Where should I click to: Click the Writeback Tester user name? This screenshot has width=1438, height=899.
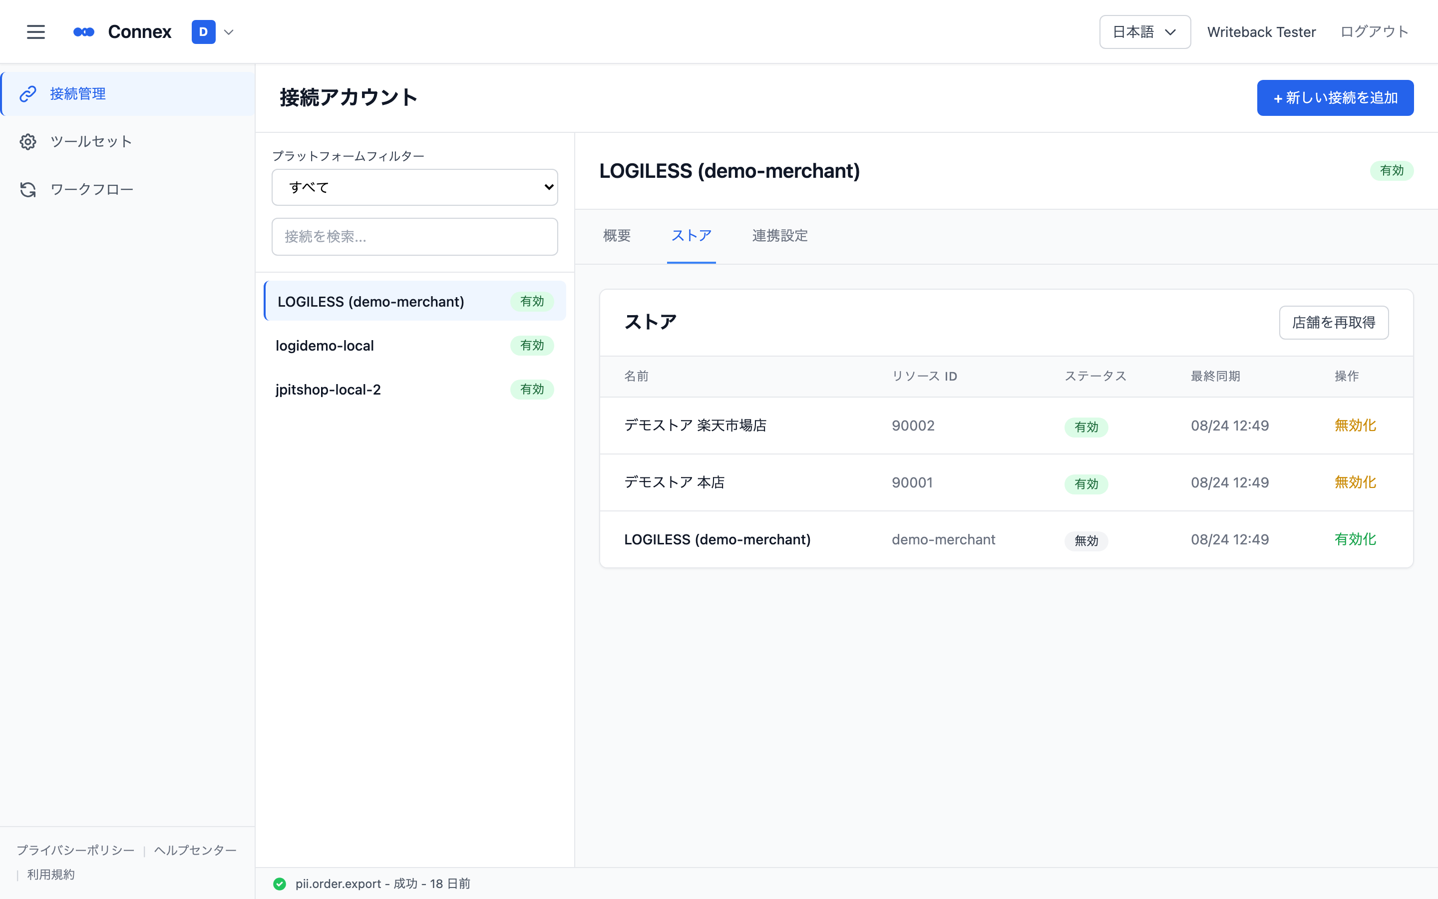point(1261,32)
